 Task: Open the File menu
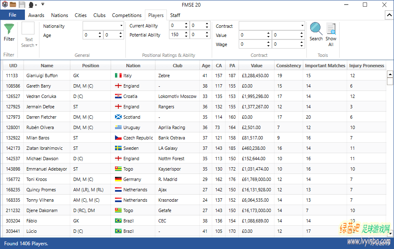point(12,15)
